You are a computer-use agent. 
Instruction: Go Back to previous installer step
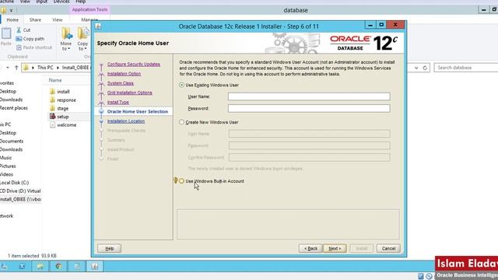310,248
